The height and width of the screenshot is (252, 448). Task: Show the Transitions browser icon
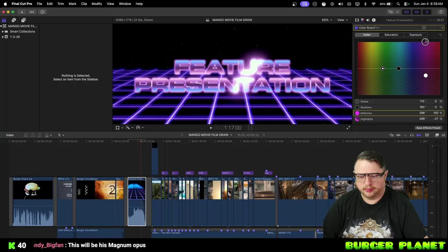[443, 135]
